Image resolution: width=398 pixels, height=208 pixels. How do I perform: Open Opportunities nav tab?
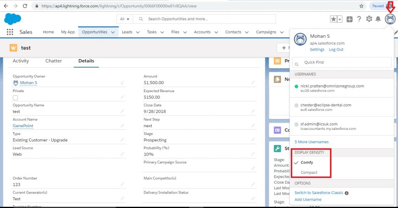pyautogui.click(x=94, y=32)
